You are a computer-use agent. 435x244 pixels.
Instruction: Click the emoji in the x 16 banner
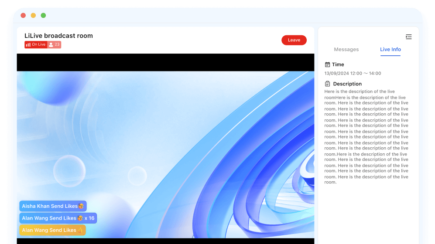point(80,218)
